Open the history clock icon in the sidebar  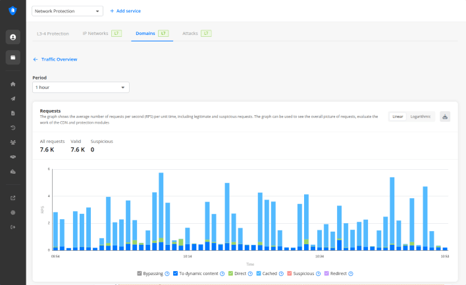pos(13,128)
